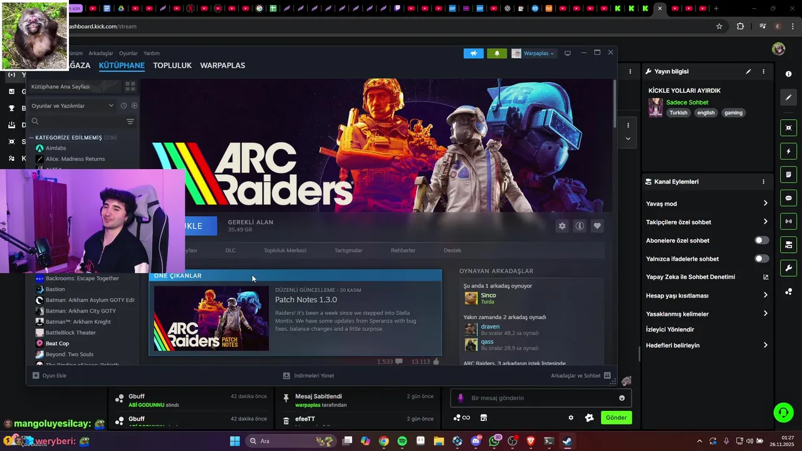
Task: Open Arkadaşlar menu in Steam
Action: (x=101, y=53)
